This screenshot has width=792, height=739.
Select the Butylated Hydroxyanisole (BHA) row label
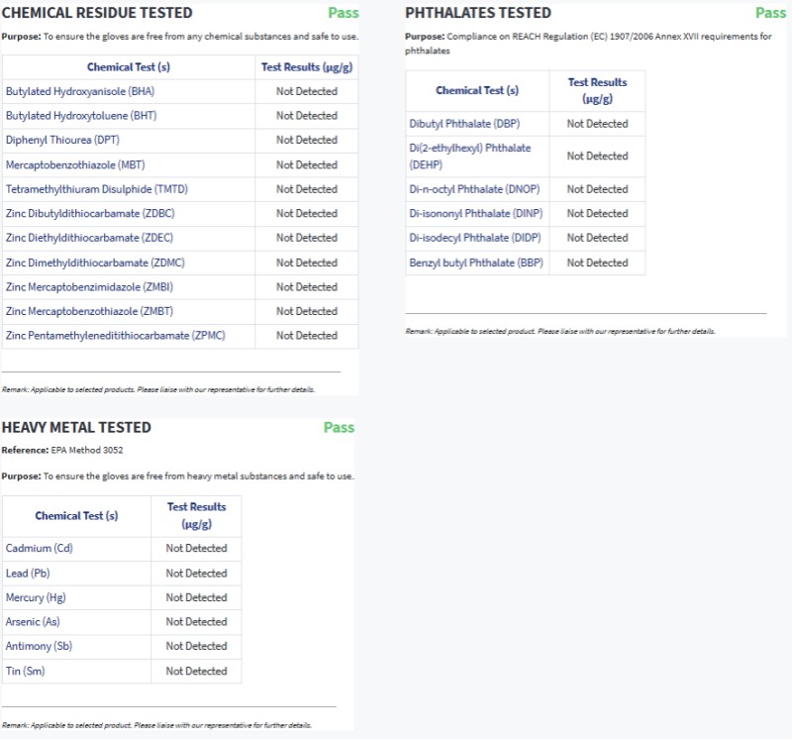(80, 91)
